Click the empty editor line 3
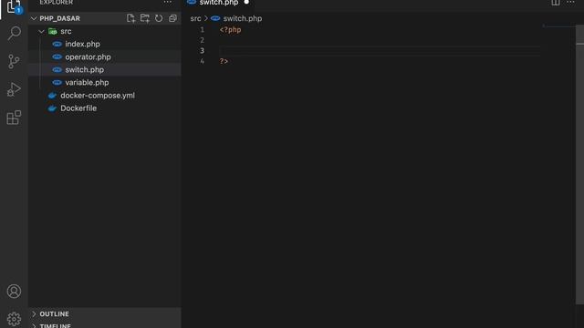Screen dimensions: 584x328 click(x=380, y=51)
